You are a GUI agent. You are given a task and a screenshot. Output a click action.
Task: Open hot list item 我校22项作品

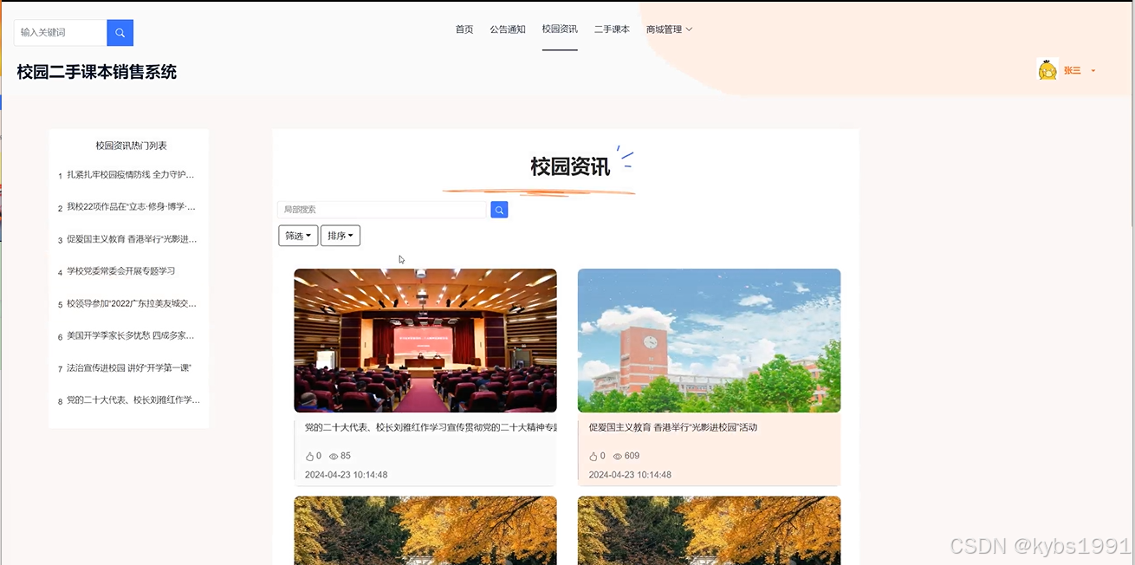tap(131, 207)
